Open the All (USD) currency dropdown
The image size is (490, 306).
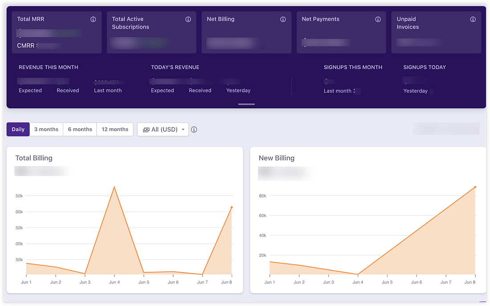163,129
